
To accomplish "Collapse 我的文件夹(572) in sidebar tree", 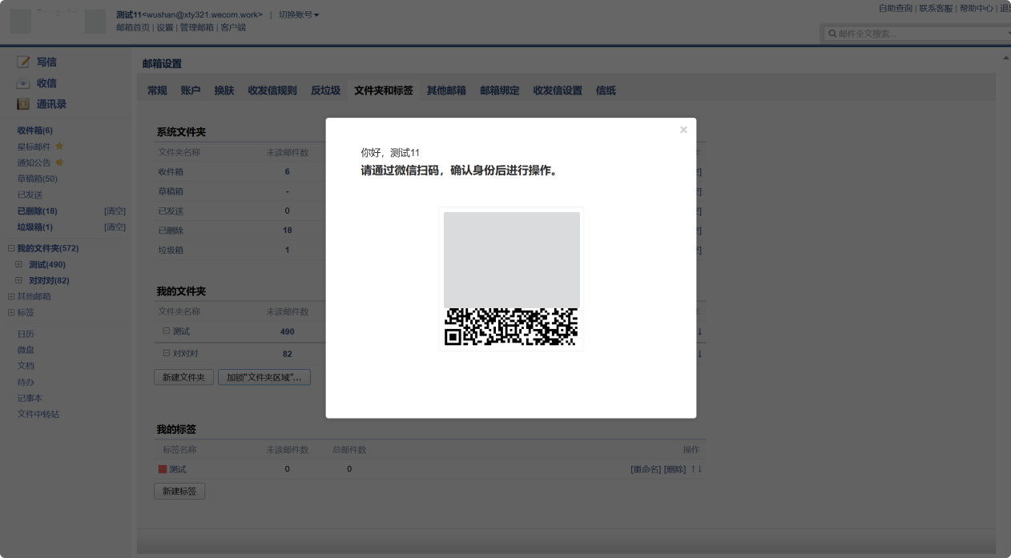I will click(x=11, y=248).
